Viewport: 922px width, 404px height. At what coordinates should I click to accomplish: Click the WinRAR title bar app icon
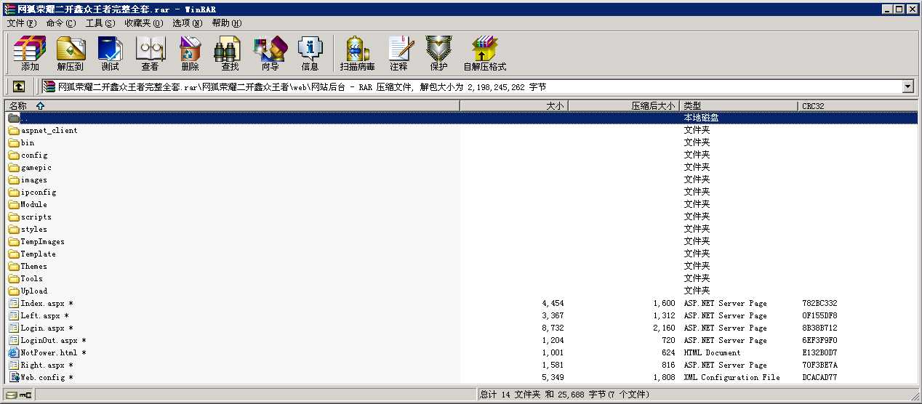coord(9,9)
